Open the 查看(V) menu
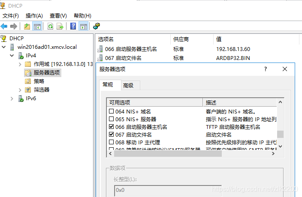The width and height of the screenshot is (302, 197). pyautogui.click(x=58, y=16)
